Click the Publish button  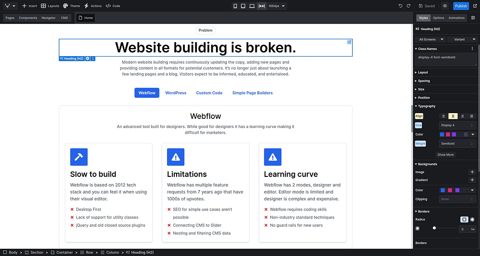[461, 6]
